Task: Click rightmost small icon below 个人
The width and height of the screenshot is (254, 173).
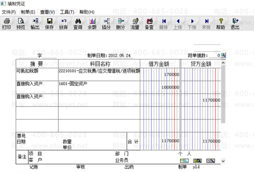Action: pyautogui.click(x=211, y=161)
